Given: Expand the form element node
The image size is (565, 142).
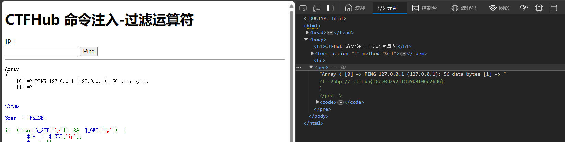Looking at the screenshot, I should pos(312,53).
